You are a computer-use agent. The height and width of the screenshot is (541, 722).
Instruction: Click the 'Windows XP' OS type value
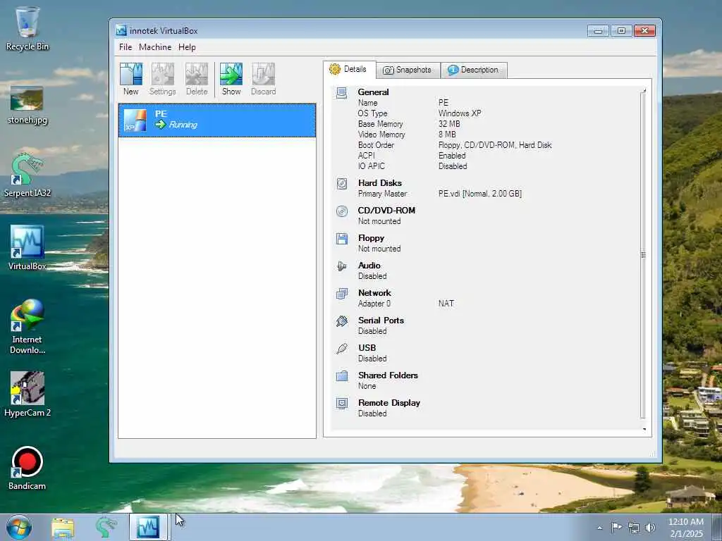460,113
